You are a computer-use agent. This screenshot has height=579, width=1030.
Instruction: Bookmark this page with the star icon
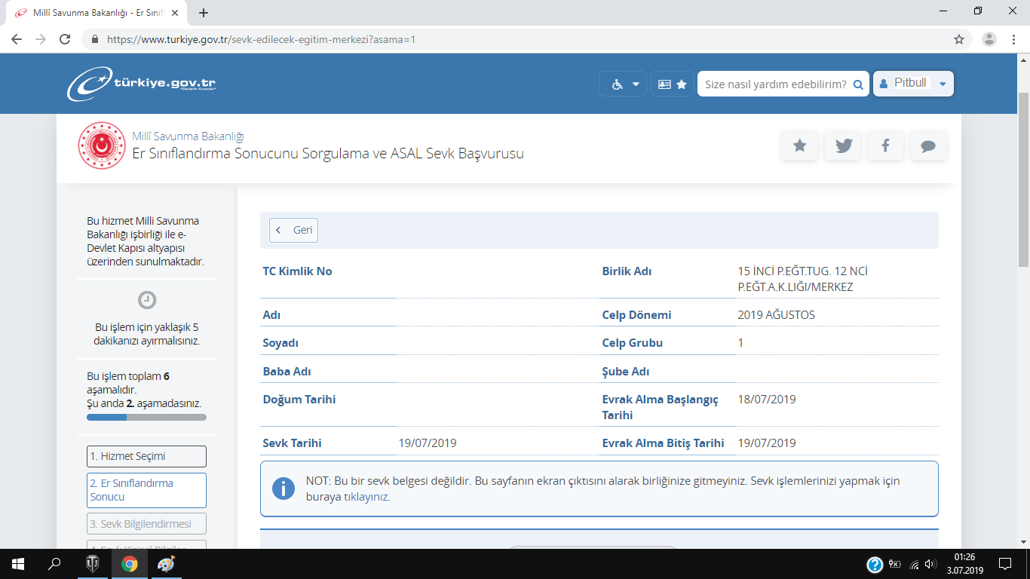[959, 39]
